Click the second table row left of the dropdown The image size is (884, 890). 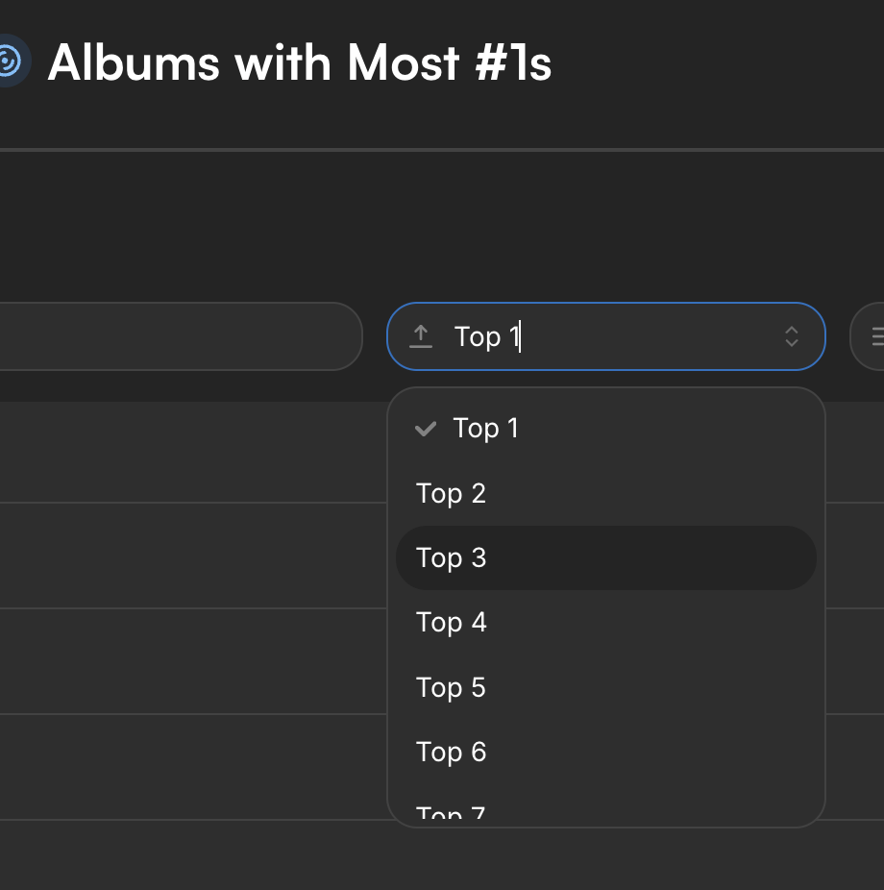click(193, 556)
